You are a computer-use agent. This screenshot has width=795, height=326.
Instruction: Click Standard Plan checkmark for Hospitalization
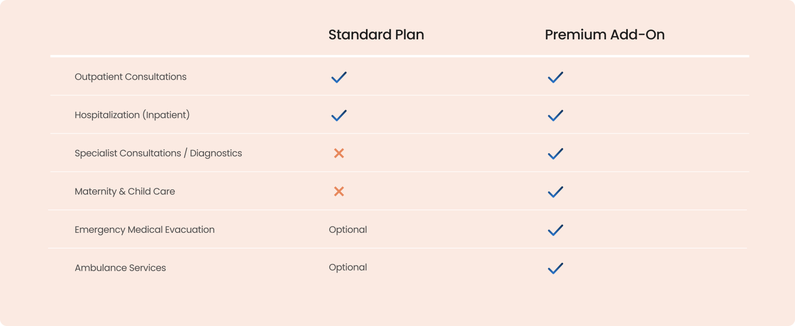point(339,115)
